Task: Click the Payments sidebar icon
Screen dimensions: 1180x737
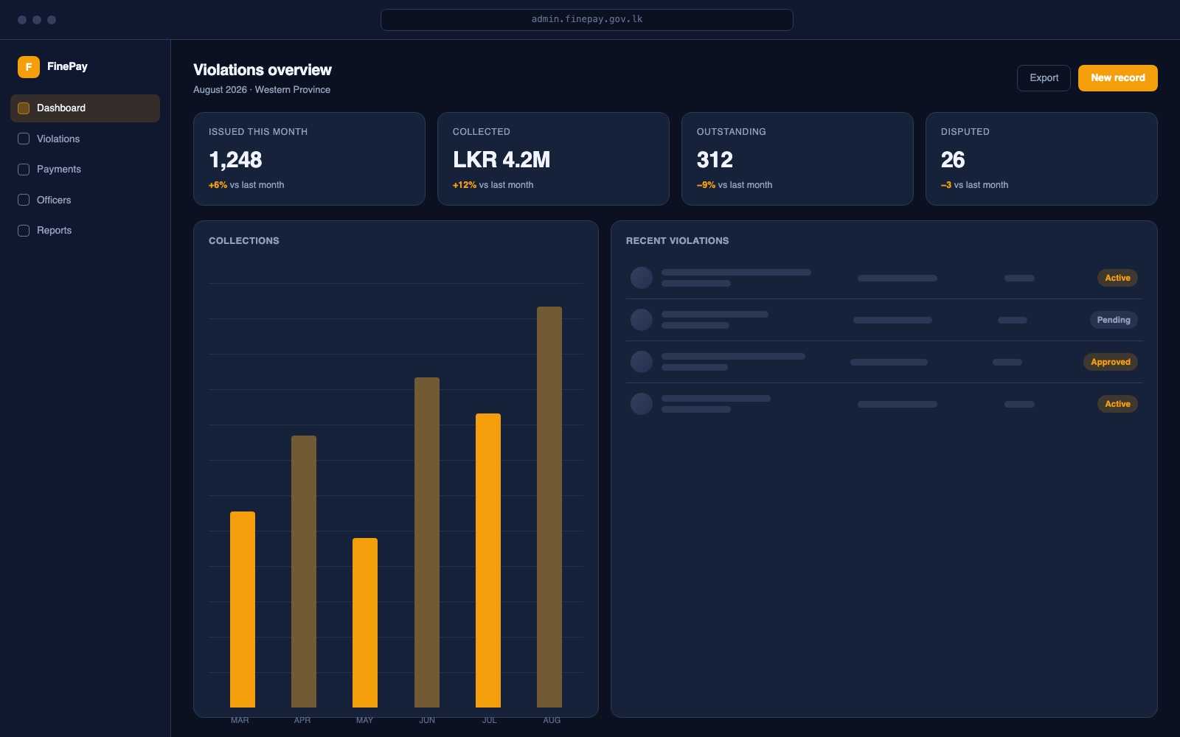Action: tap(24, 170)
